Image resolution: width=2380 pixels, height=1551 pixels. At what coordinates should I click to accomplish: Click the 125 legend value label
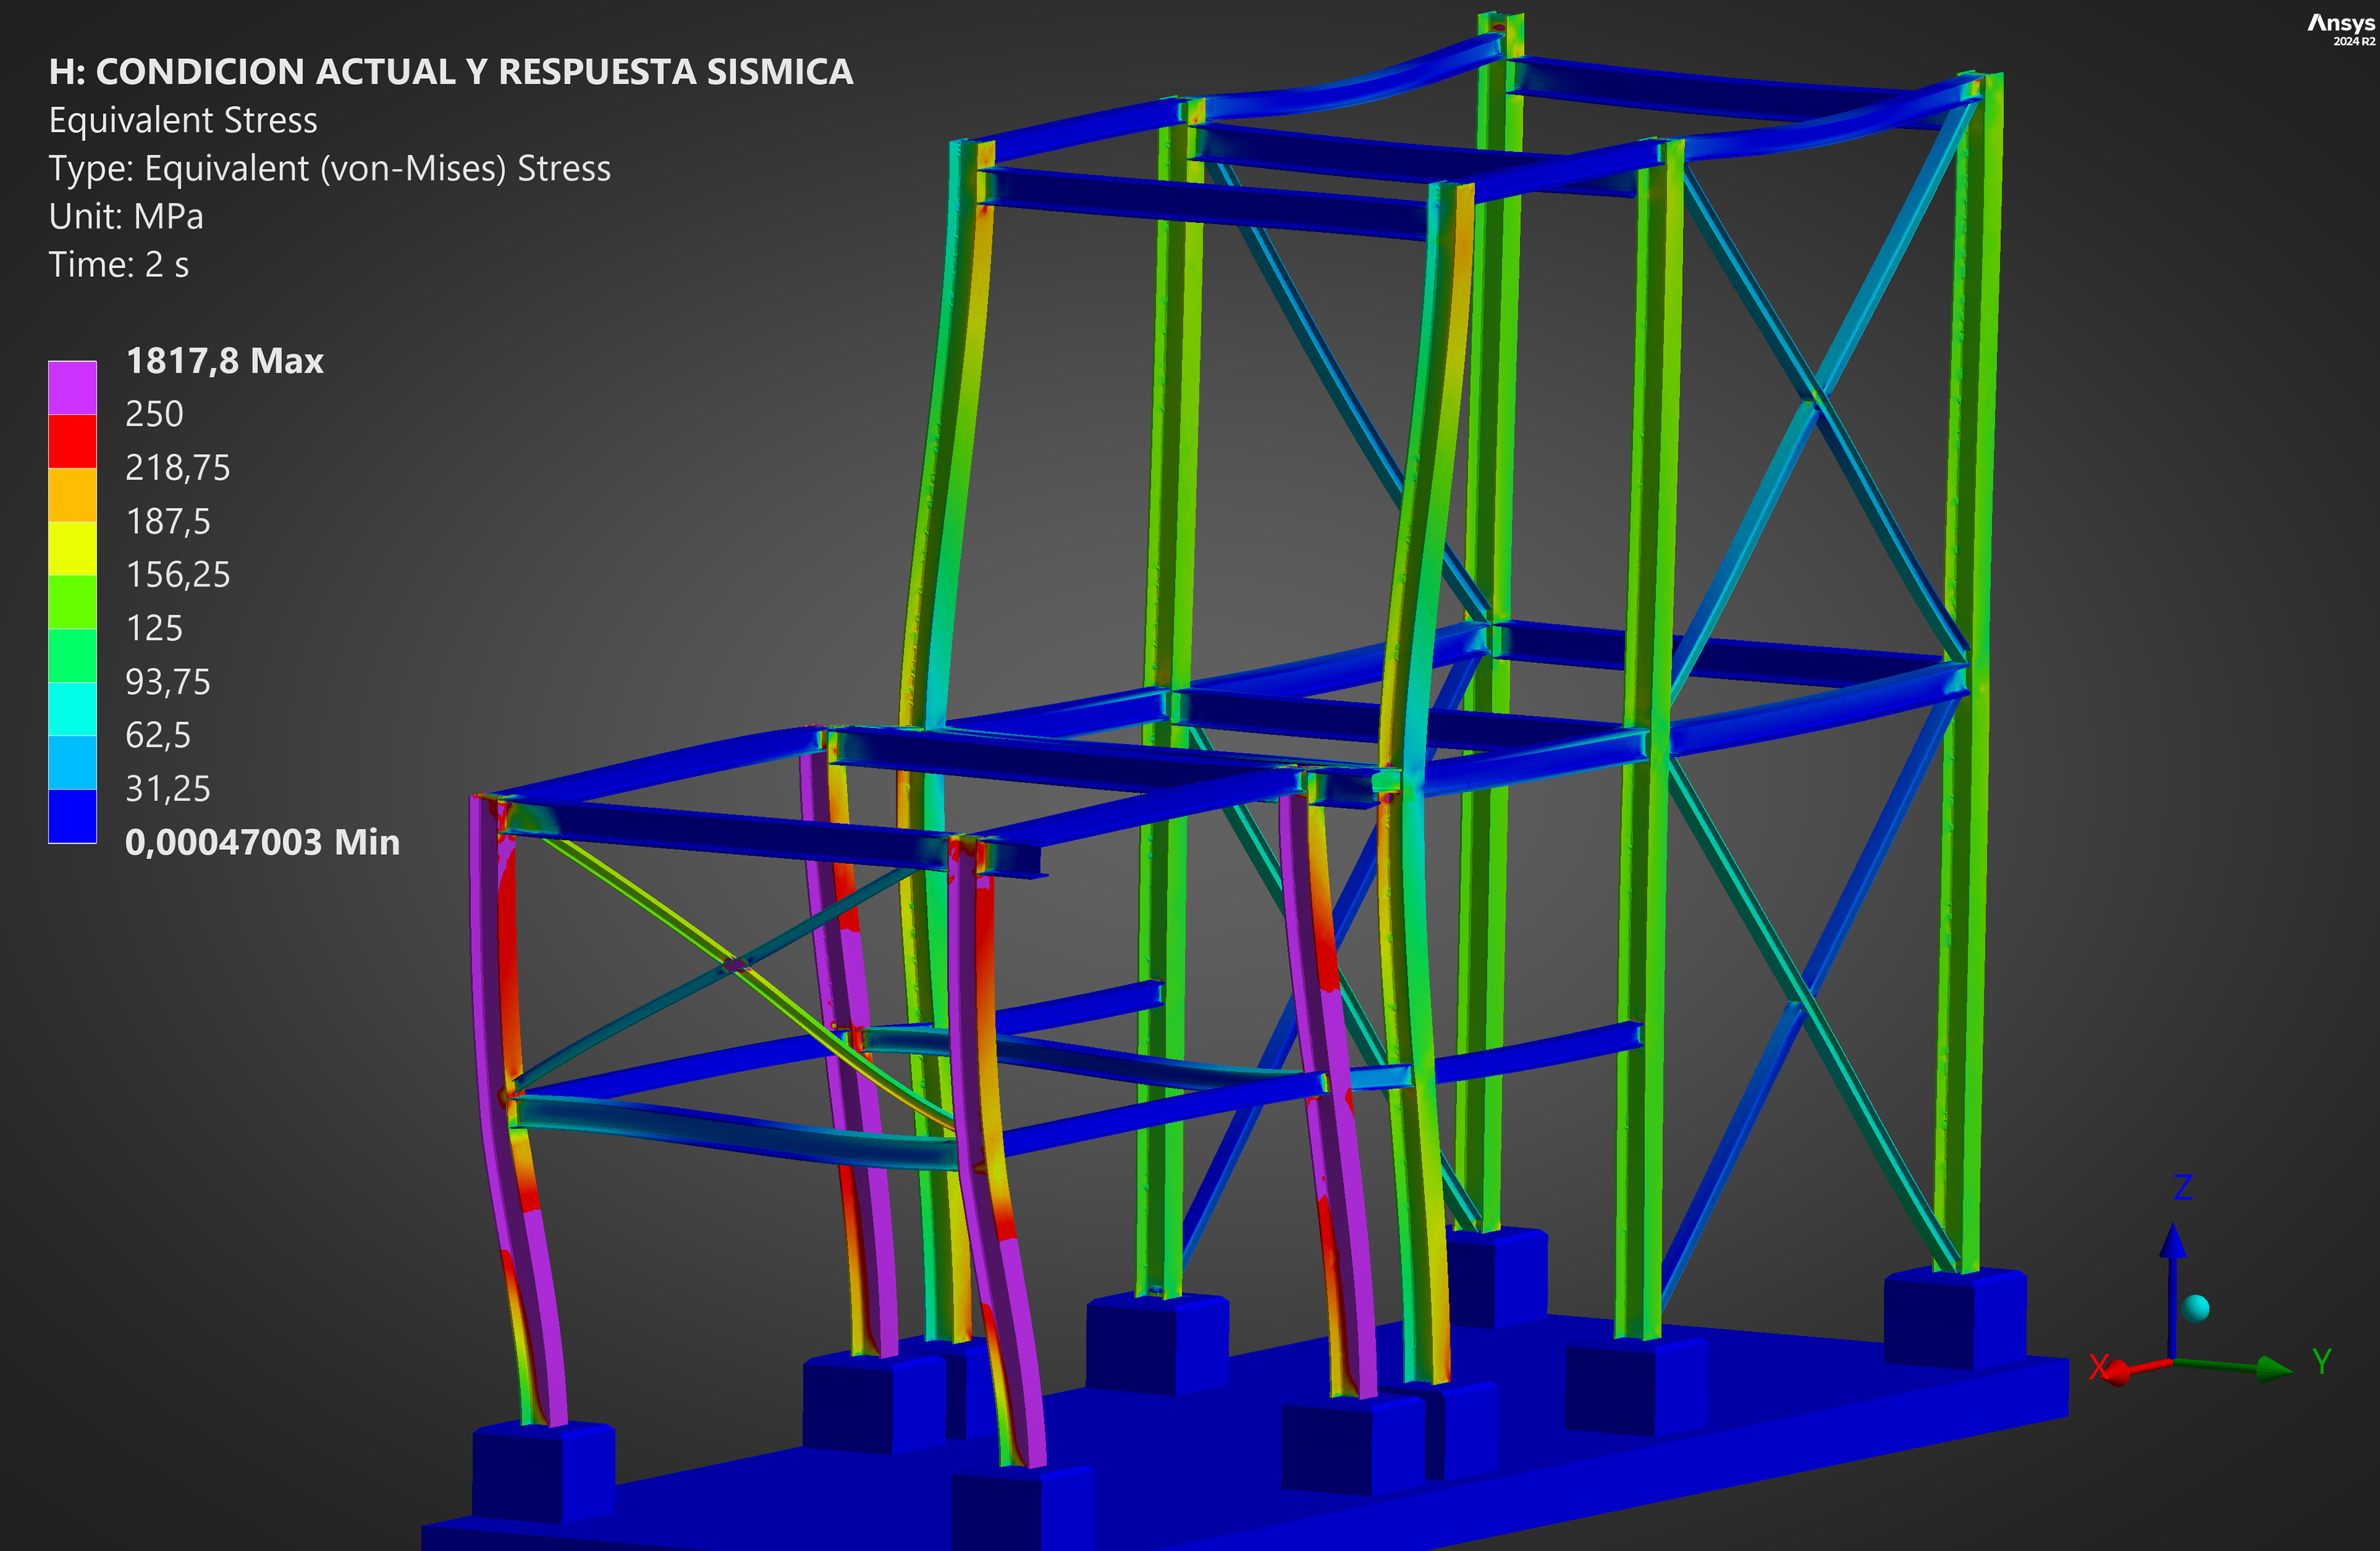click(x=154, y=629)
